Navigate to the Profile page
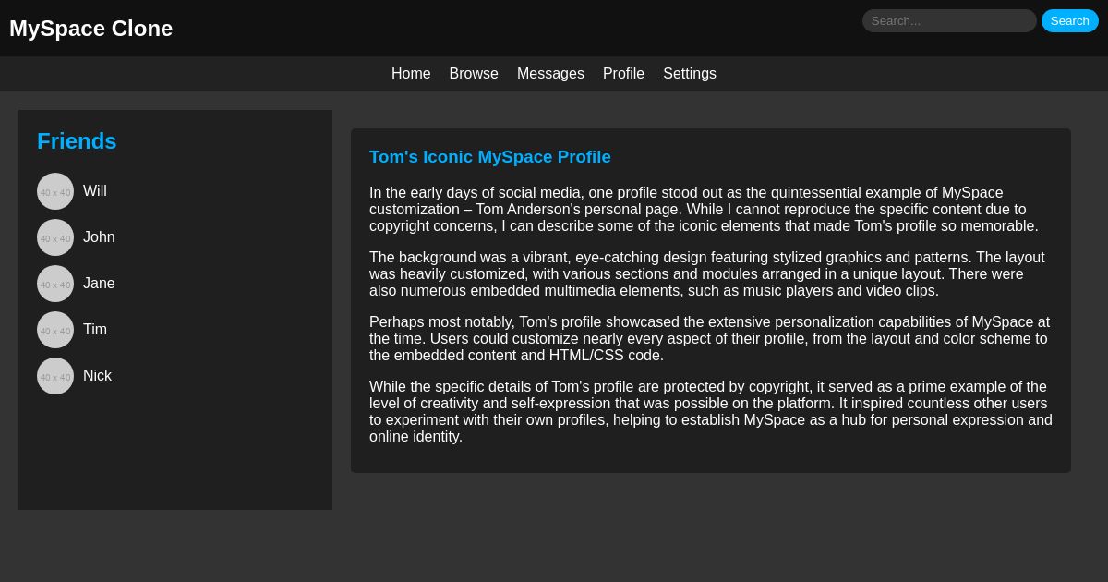1108x582 pixels. coord(623,74)
